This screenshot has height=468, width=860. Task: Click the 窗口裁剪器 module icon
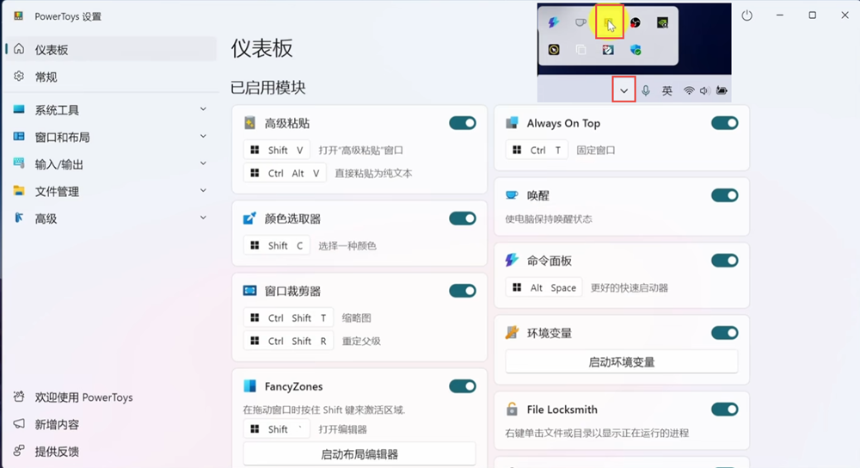coord(249,291)
